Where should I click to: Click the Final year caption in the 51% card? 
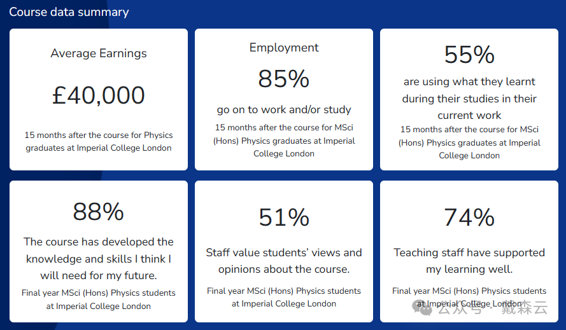click(x=284, y=297)
